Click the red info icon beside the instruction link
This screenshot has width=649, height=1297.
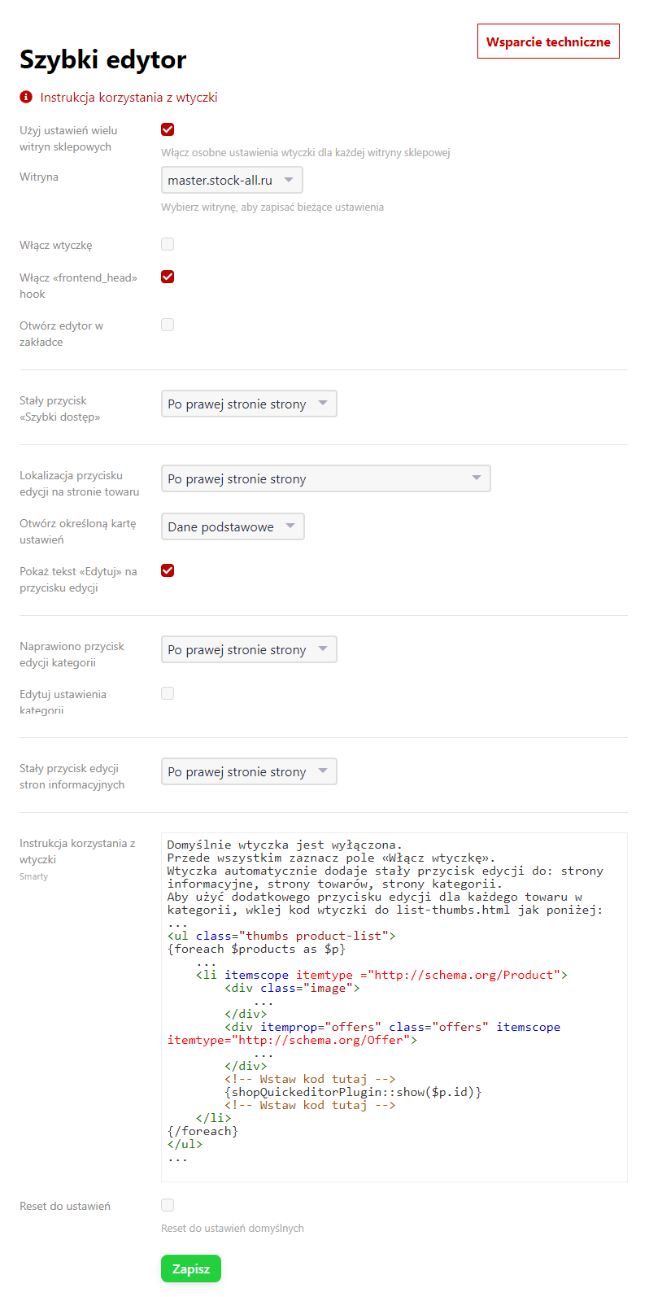click(26, 97)
